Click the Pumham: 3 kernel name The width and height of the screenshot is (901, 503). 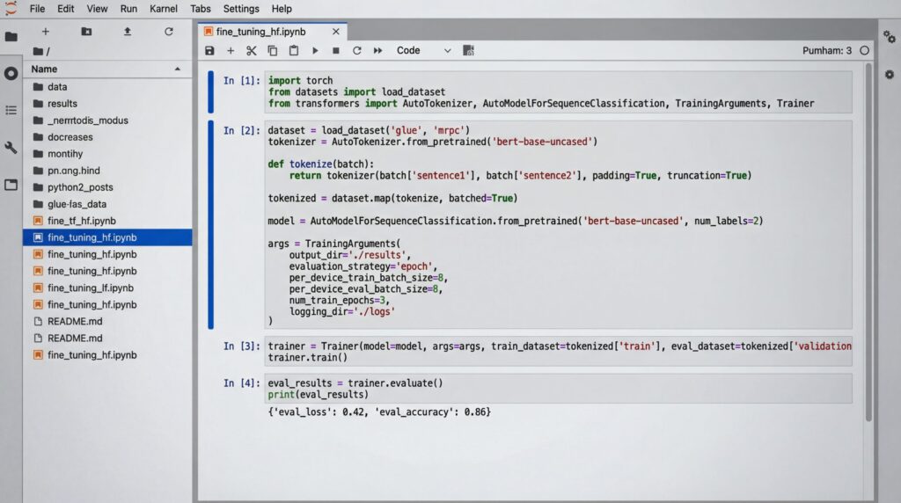coord(827,50)
